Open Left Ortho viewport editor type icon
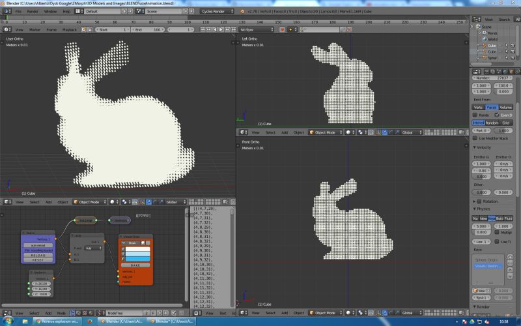Image resolution: width=521 pixels, height=326 pixels. click(244, 132)
